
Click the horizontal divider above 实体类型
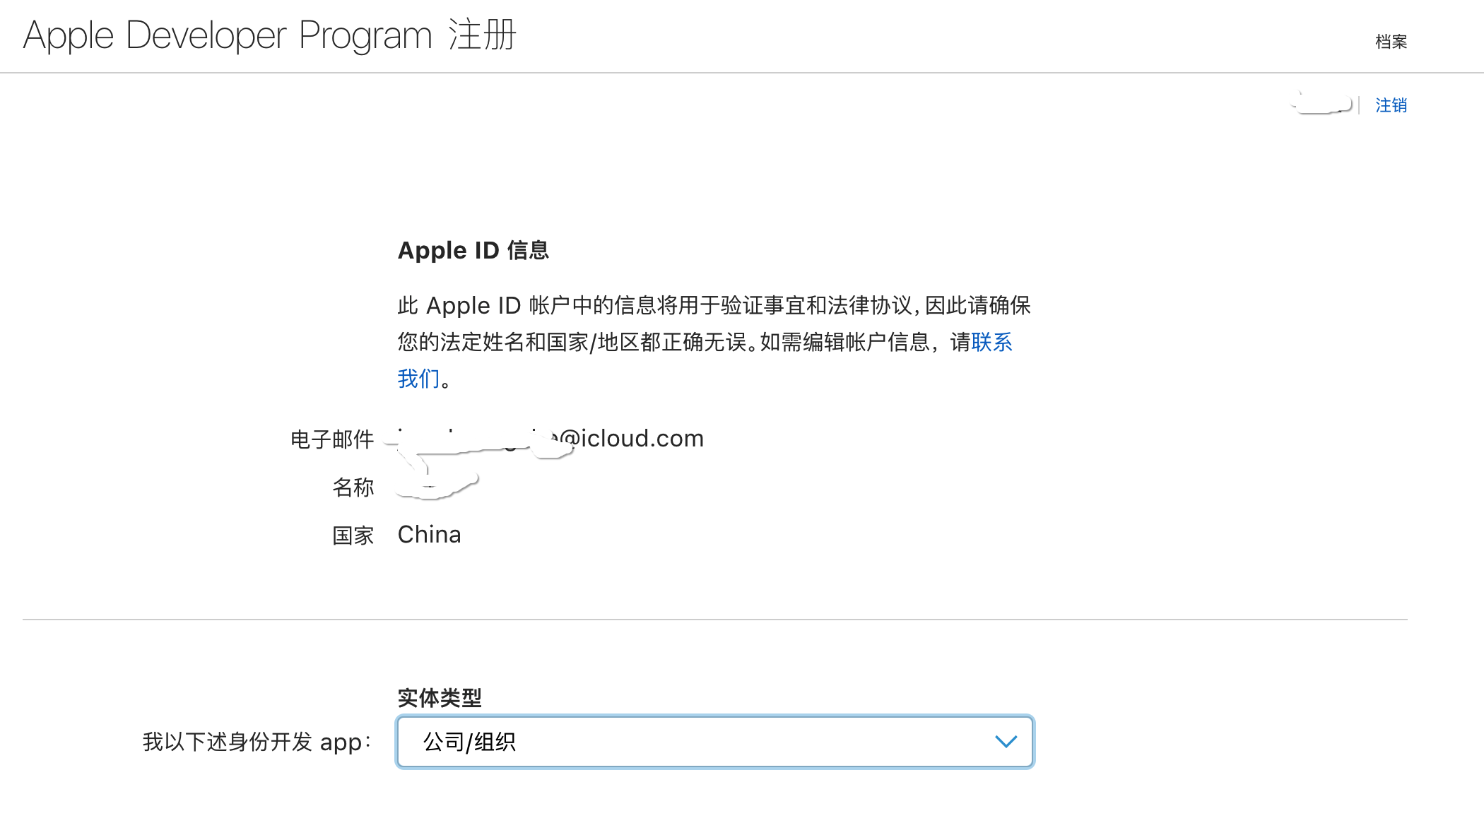[714, 620]
